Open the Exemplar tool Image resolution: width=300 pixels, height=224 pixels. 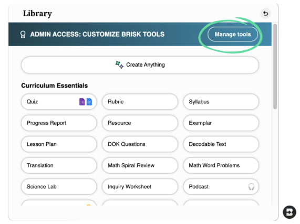tap(221, 123)
